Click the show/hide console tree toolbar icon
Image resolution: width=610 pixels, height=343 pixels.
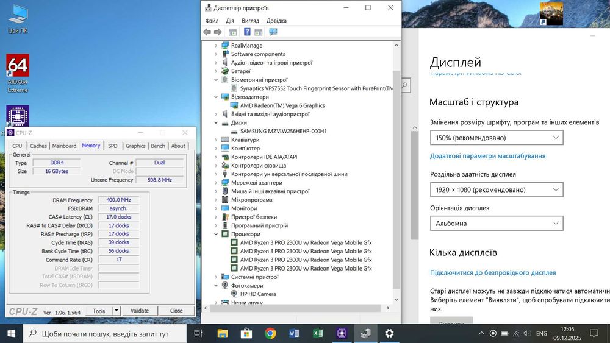click(x=232, y=32)
